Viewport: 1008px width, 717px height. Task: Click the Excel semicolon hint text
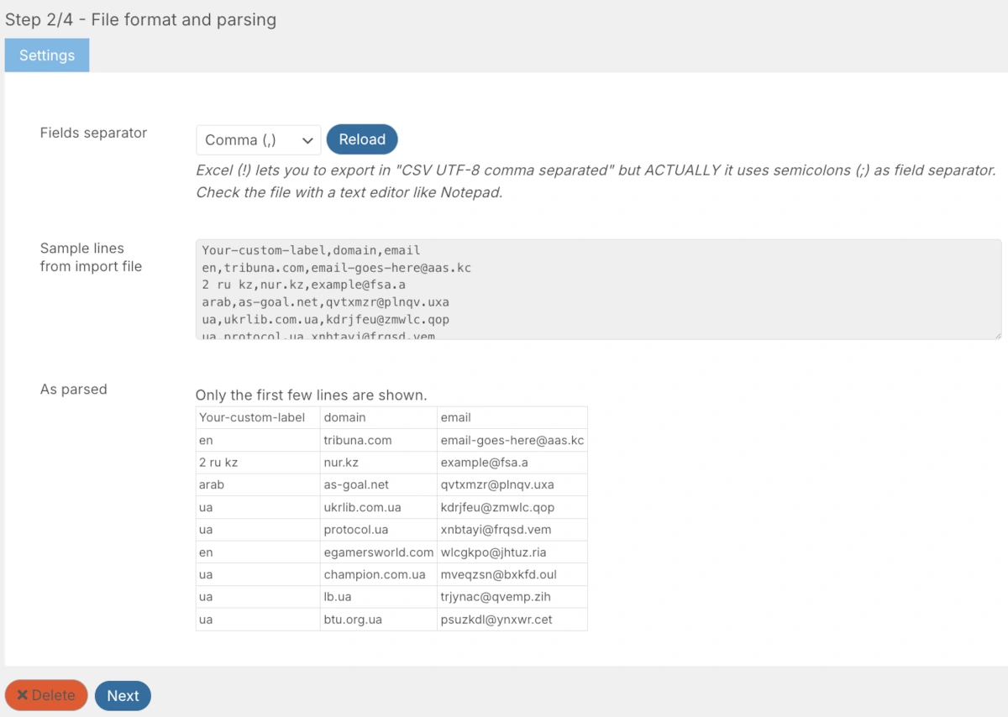pyautogui.click(x=596, y=181)
